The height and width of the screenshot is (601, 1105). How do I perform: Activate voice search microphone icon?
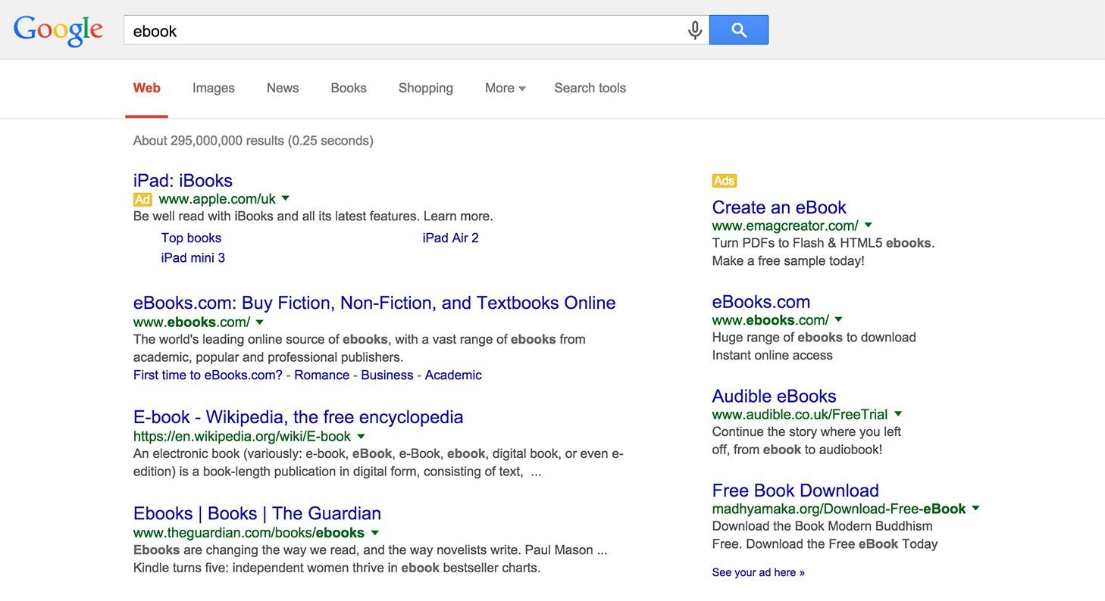[x=694, y=30]
